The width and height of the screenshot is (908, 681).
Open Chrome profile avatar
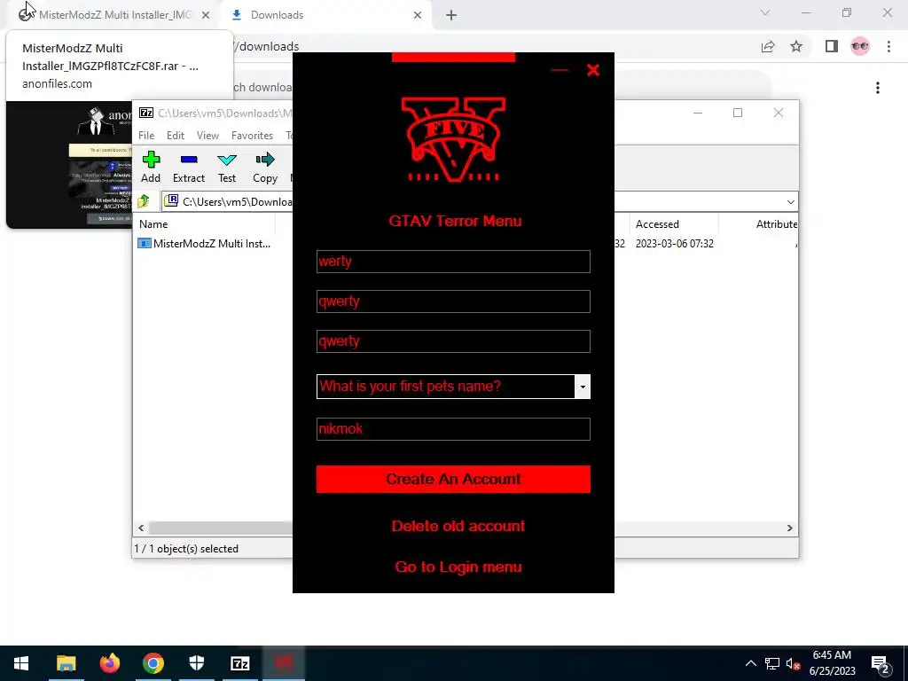pos(860,46)
